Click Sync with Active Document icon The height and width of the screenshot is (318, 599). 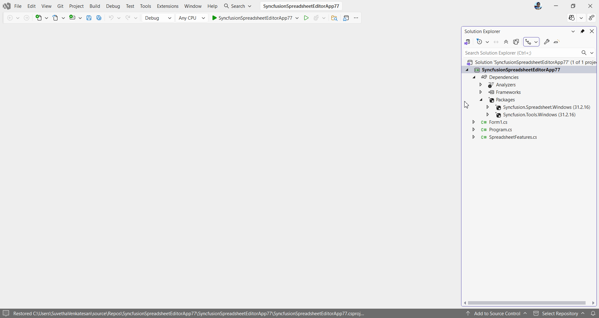[496, 42]
